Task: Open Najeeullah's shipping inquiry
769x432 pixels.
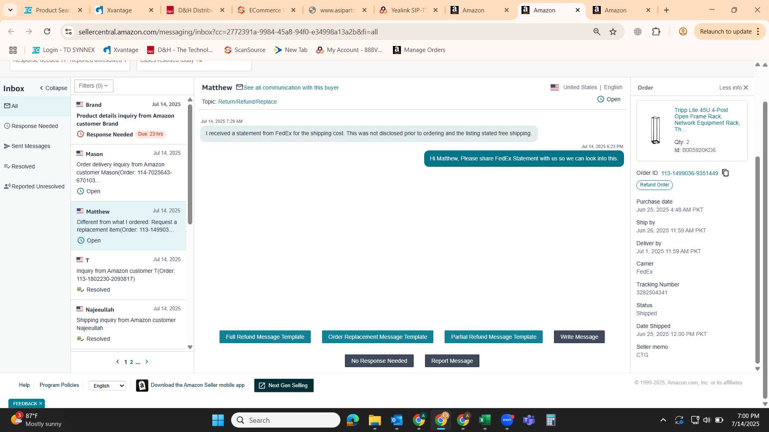Action: tap(129, 324)
